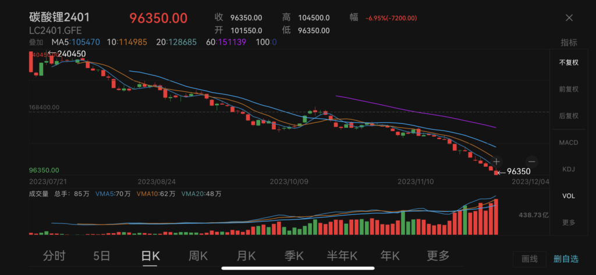The image size is (596, 275).
Task: Tap the open price 101550.0
Action: click(246, 31)
